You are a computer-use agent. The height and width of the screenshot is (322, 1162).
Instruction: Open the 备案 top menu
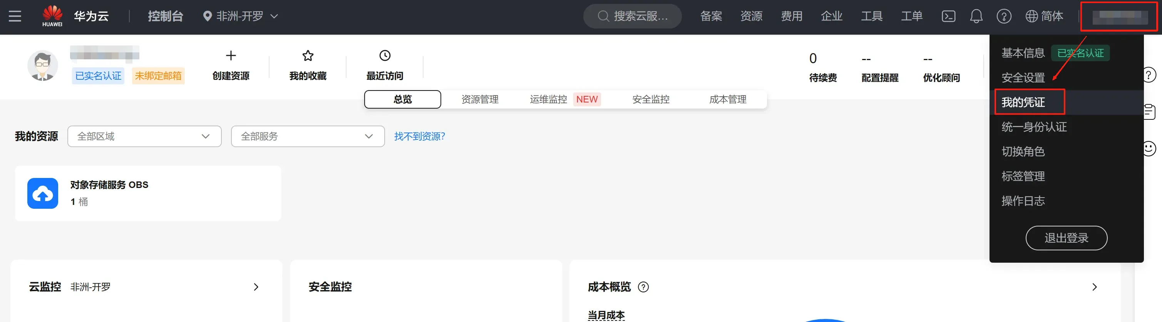coord(711,16)
